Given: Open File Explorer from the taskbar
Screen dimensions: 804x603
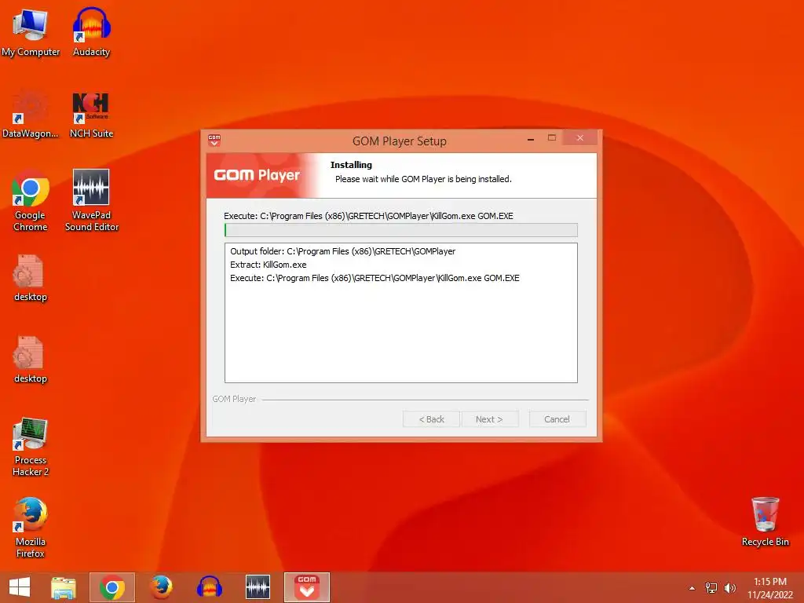Looking at the screenshot, I should pyautogui.click(x=64, y=587).
